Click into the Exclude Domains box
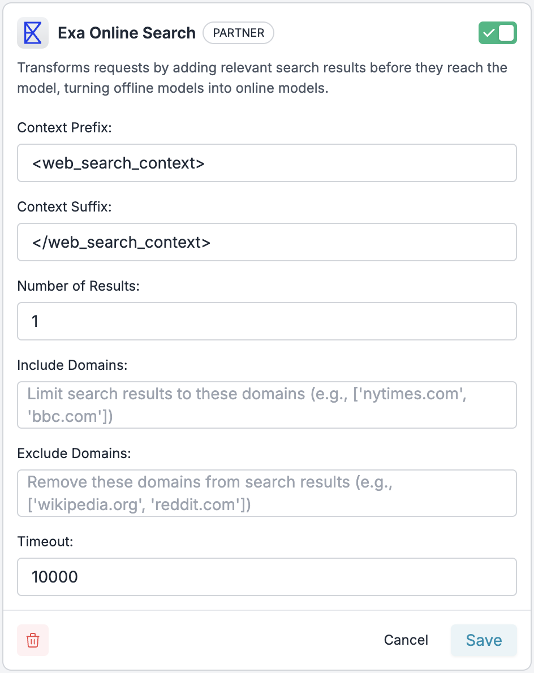This screenshot has width=534, height=673. (x=266, y=493)
